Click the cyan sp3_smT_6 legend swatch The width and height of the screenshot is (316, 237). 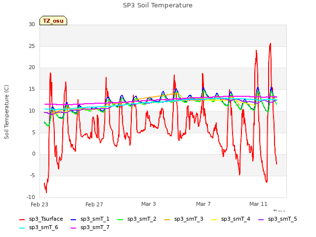coord(22,228)
